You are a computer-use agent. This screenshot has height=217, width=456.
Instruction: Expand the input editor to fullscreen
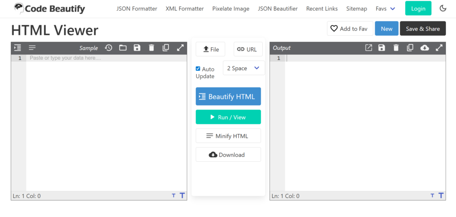180,48
